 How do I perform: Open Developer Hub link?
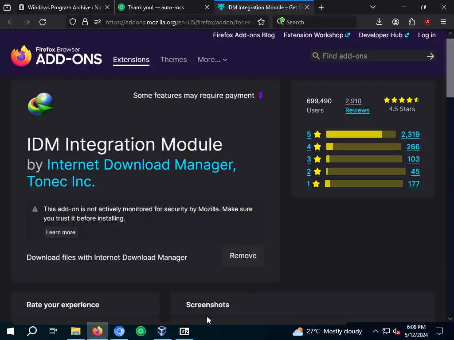(x=384, y=35)
